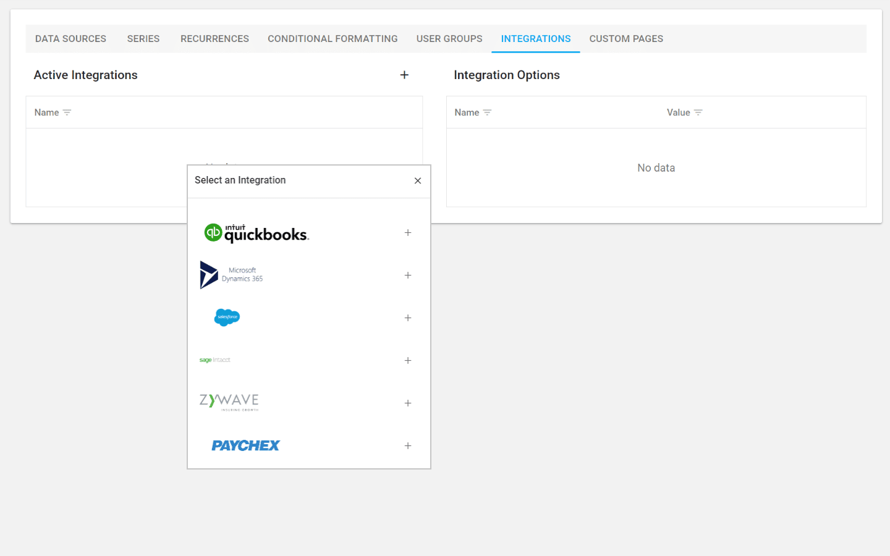Open the filter on Integration Options Name column
890x556 pixels.
pyautogui.click(x=486, y=112)
